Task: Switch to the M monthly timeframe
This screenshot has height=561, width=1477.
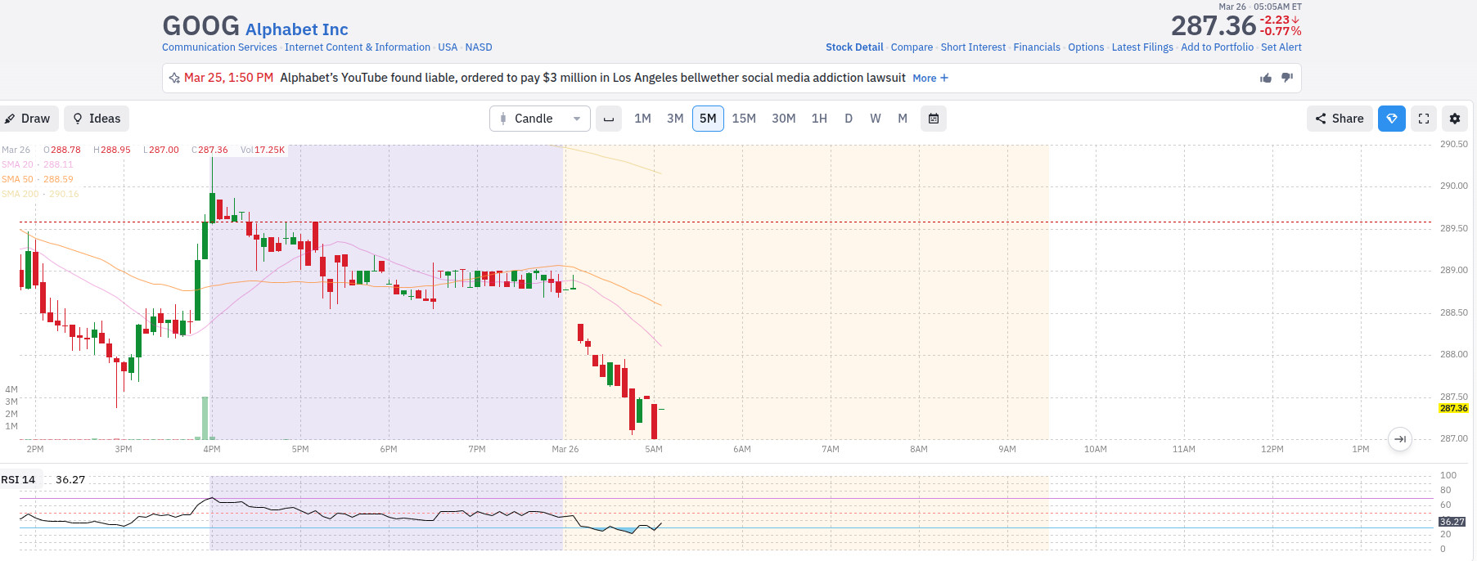Action: point(903,119)
